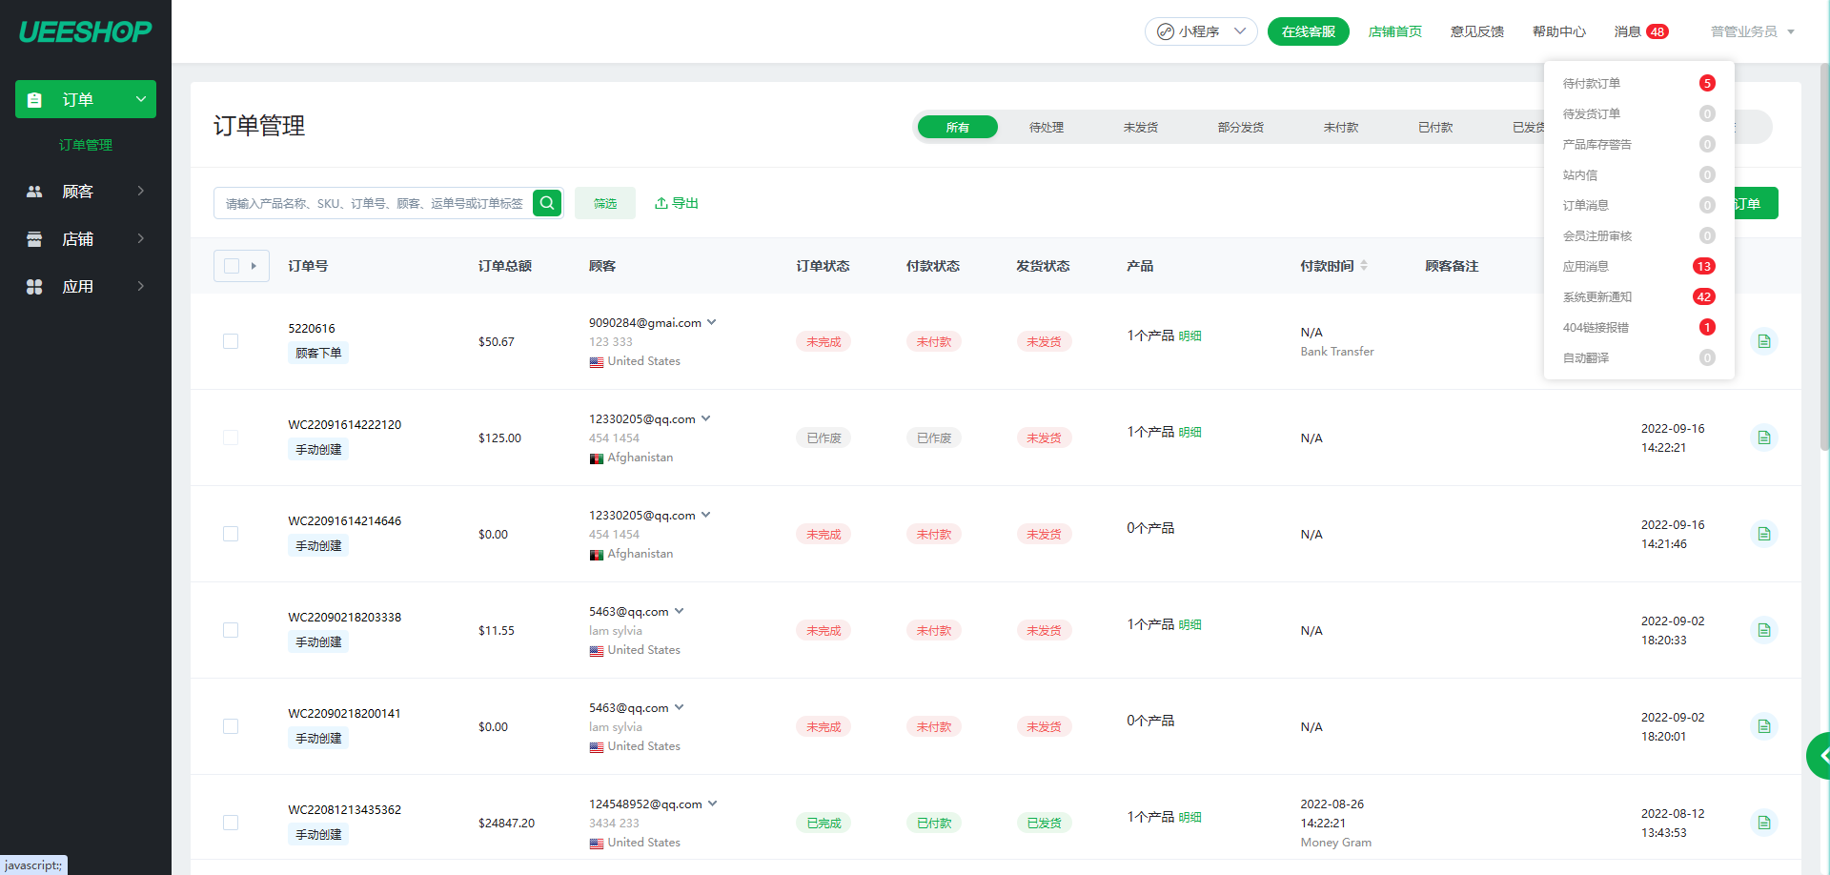Click the store icon in sidebar
Viewport: 1830px width, 875px height.
34,239
